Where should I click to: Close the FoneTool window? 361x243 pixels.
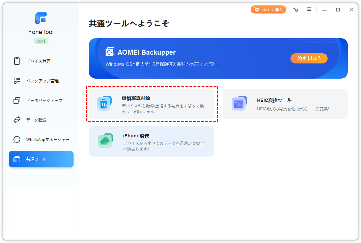[x=351, y=10]
